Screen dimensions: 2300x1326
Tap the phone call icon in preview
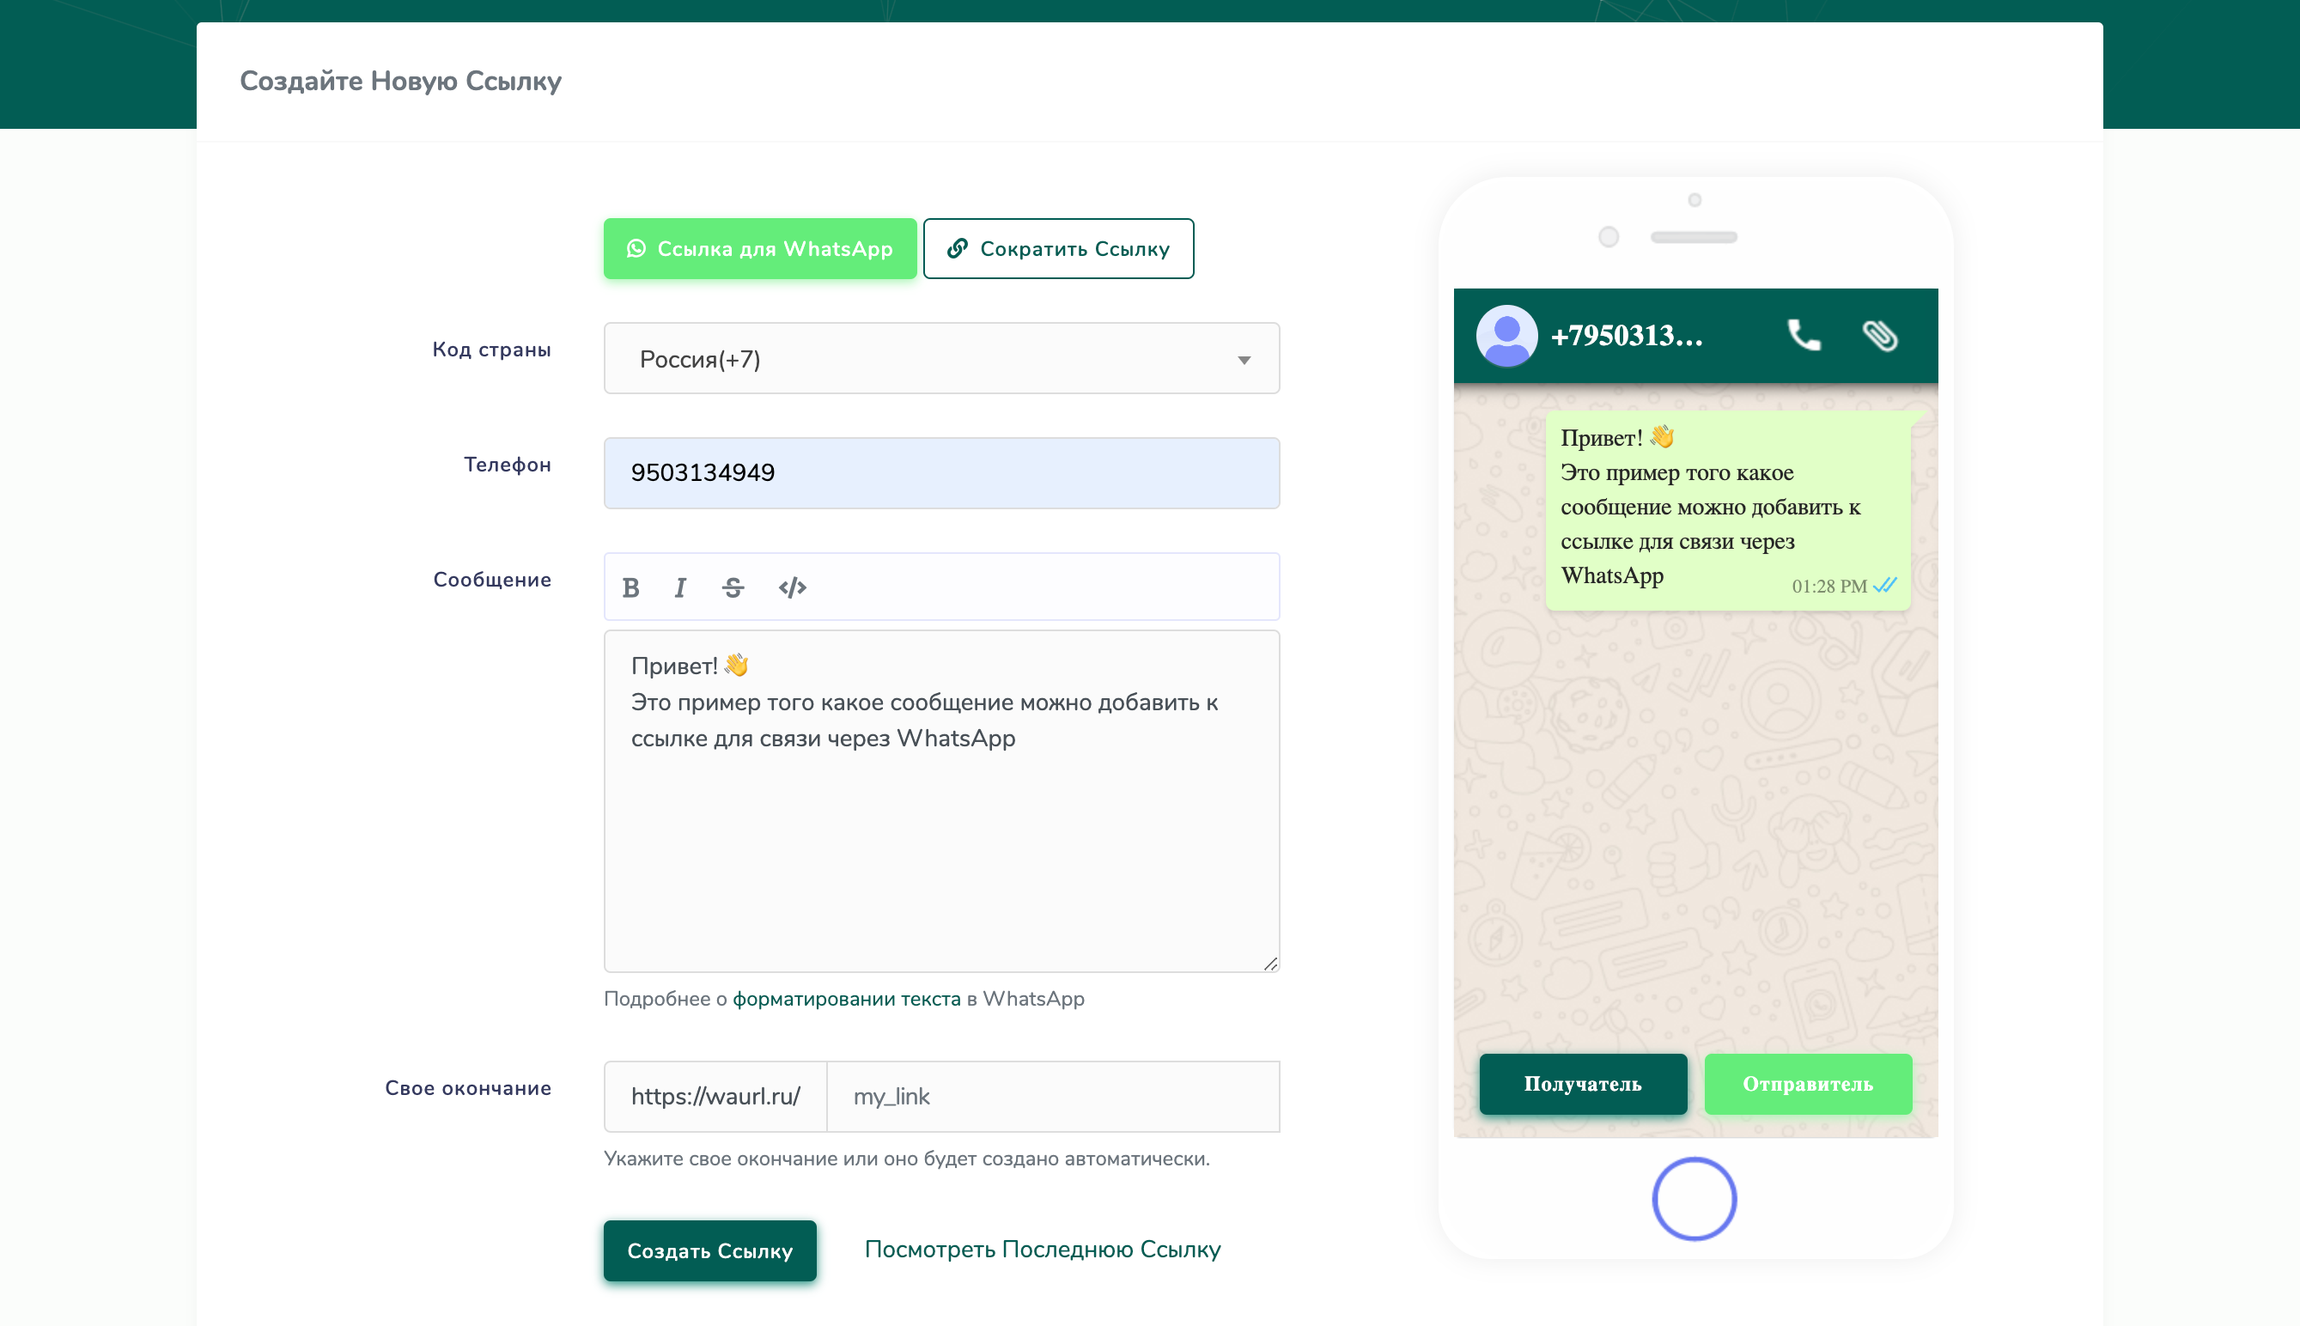(1803, 335)
